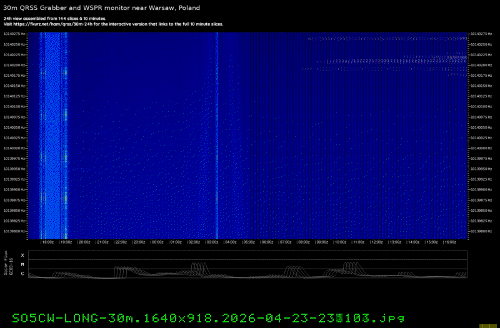
Task: Click the M class solar flux label
Action: pyautogui.click(x=22, y=264)
